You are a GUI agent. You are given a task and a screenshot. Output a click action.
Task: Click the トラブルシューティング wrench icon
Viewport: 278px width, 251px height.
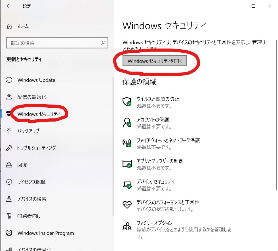[9, 148]
